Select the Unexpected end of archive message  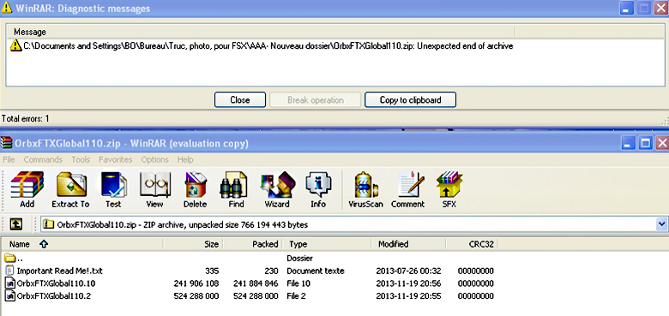(268, 46)
